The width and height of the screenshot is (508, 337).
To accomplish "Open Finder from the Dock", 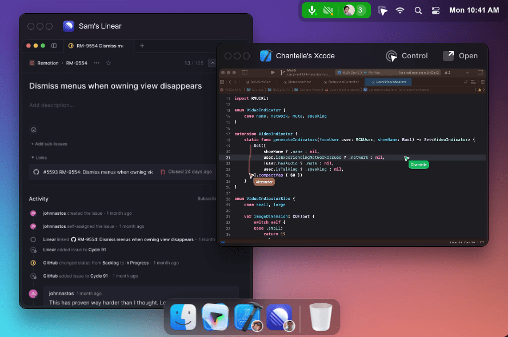I will click(183, 317).
